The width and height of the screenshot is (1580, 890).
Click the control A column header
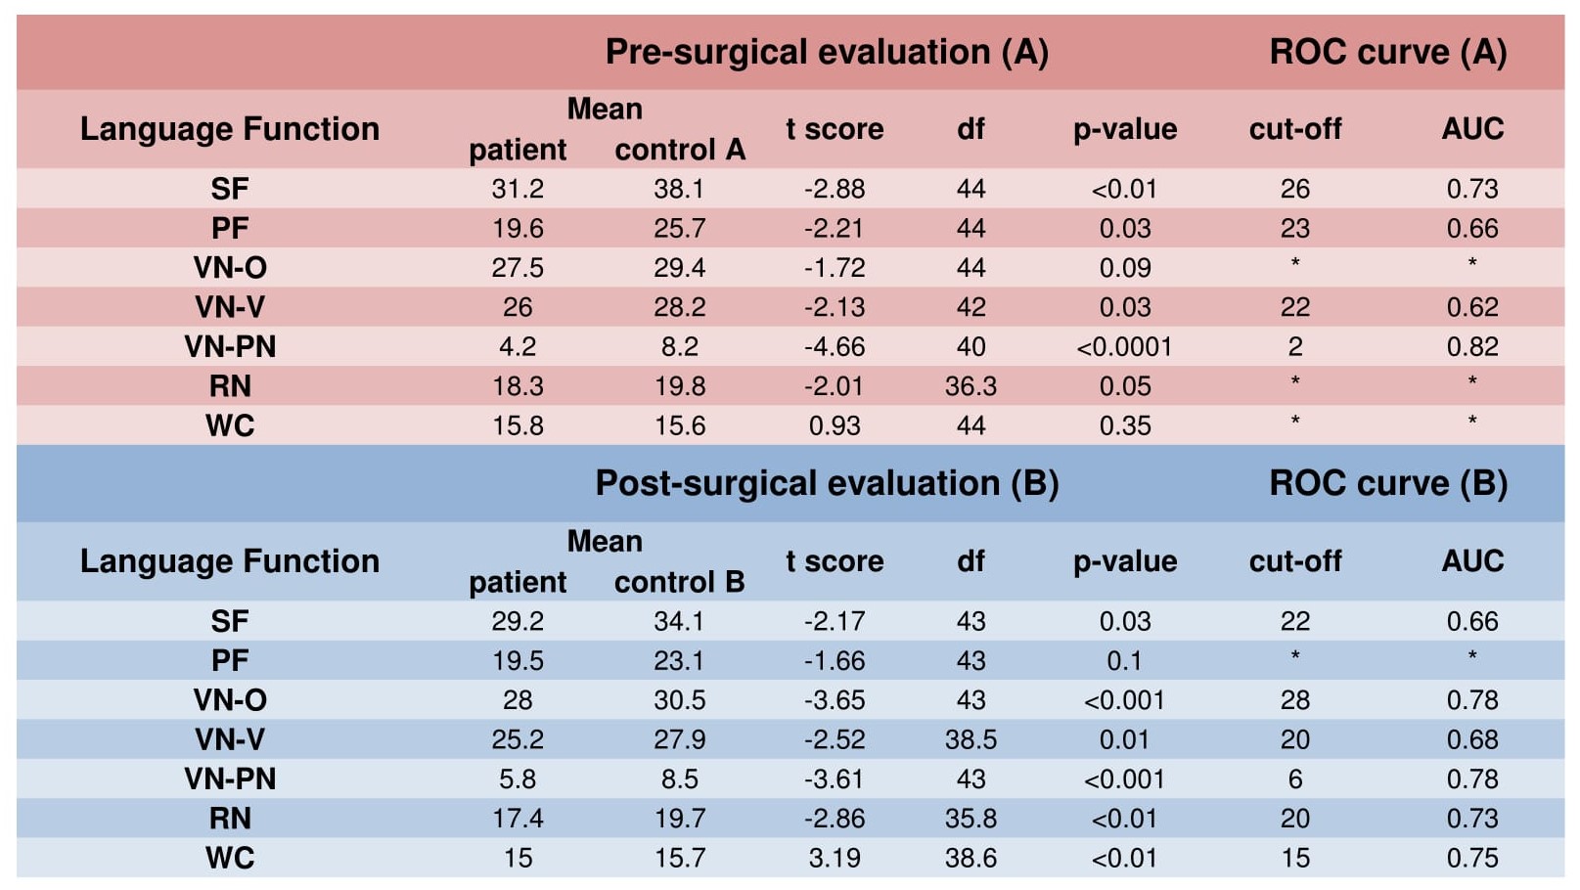point(680,150)
